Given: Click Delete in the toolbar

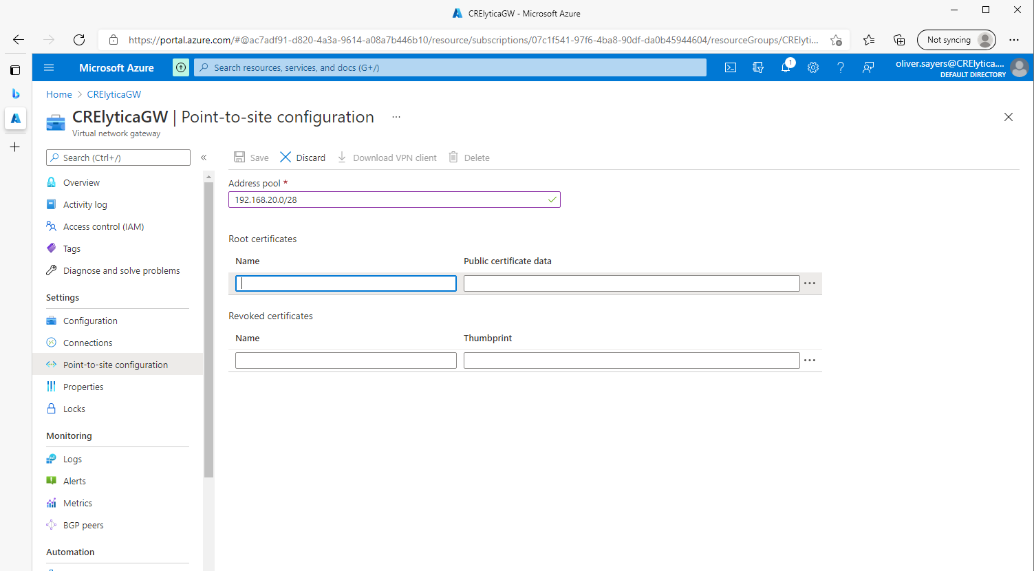Looking at the screenshot, I should click(469, 158).
